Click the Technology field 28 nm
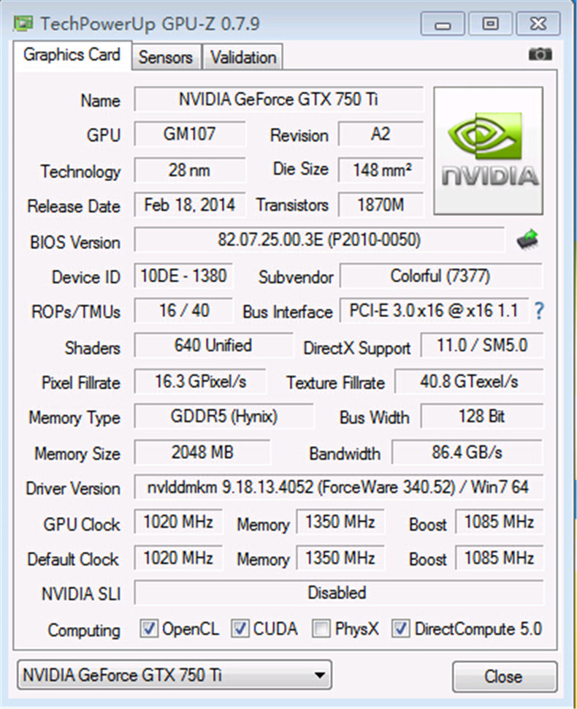The width and height of the screenshot is (577, 709). pos(190,170)
